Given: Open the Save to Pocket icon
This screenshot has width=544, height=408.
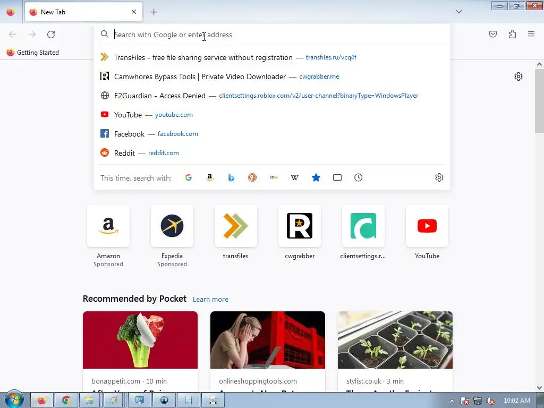Looking at the screenshot, I should 493,34.
